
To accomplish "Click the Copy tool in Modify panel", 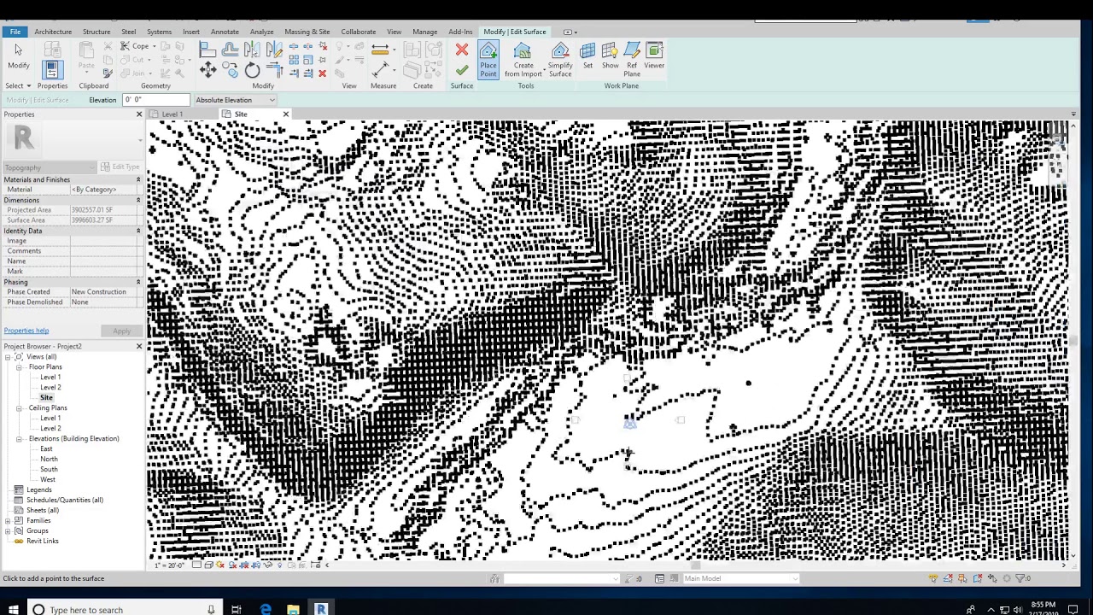I will pos(230,71).
